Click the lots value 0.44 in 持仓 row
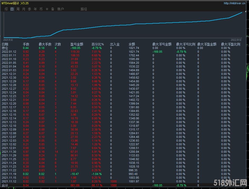The height and width of the screenshot is (189, 249). pyautogui.click(x=26, y=48)
